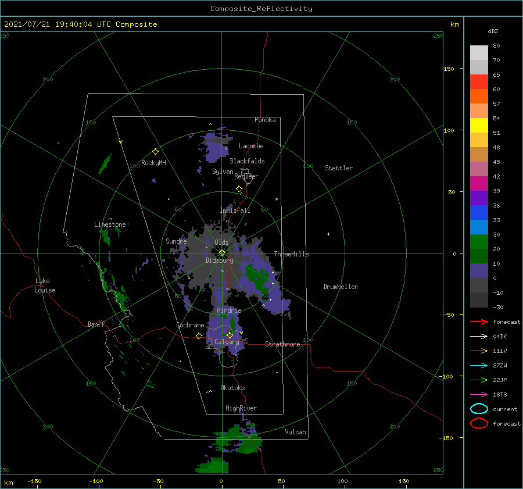This screenshot has width=523, height=489.
Task: Click the green 22JP arrow icon
Action: 479,380
